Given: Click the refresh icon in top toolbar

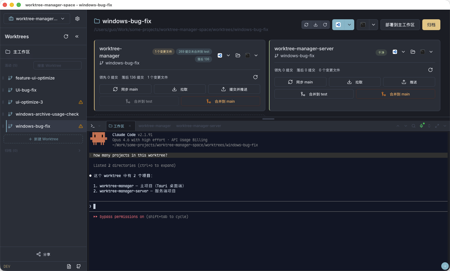Looking at the screenshot, I should [x=325, y=25].
